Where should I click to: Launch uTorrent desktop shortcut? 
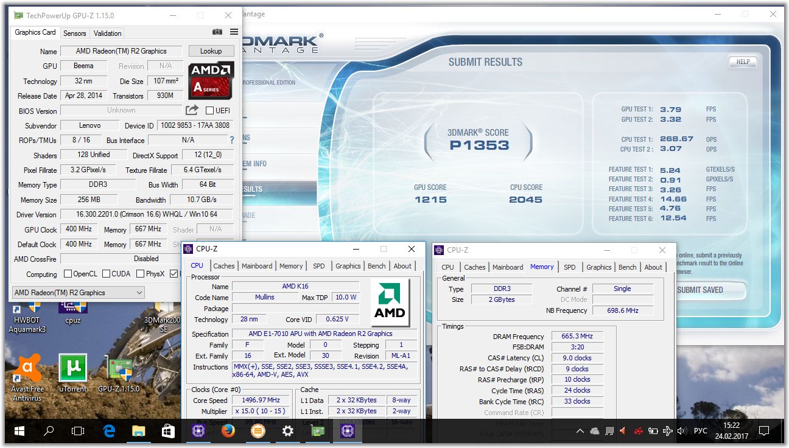(73, 374)
